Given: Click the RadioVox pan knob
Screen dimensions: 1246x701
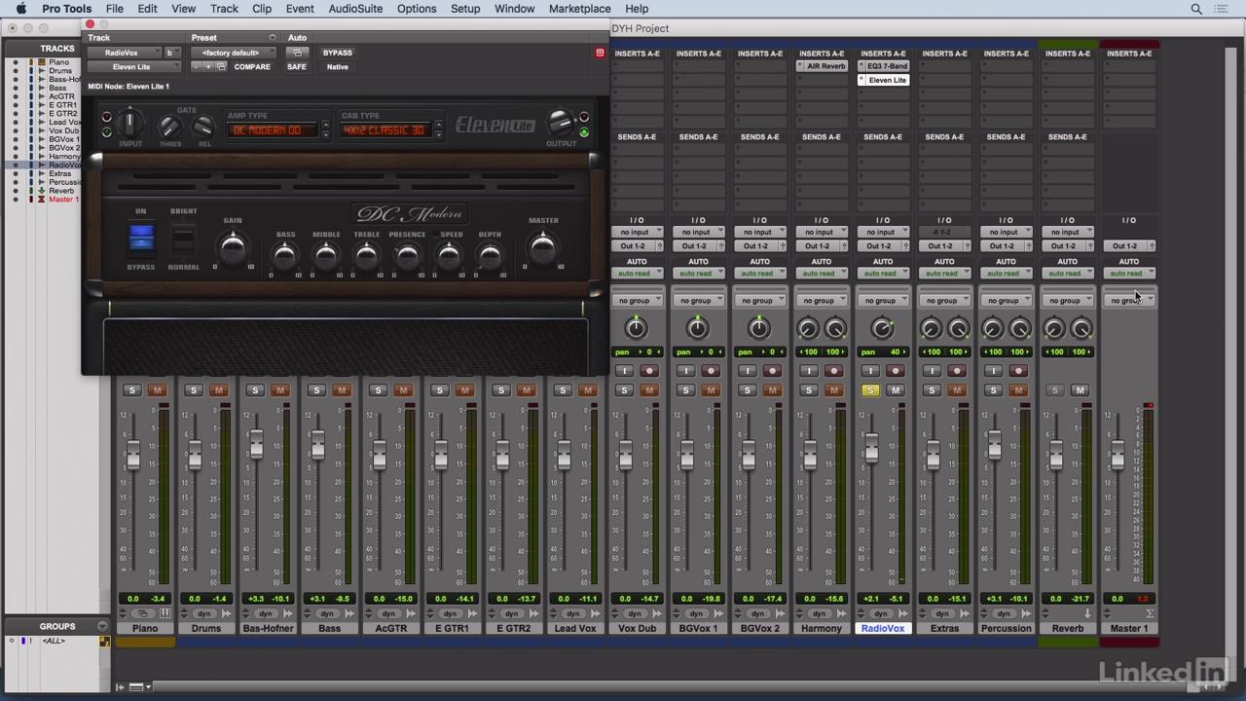Looking at the screenshot, I should (882, 328).
